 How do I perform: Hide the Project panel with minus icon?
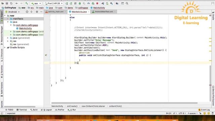coord(41,12)
